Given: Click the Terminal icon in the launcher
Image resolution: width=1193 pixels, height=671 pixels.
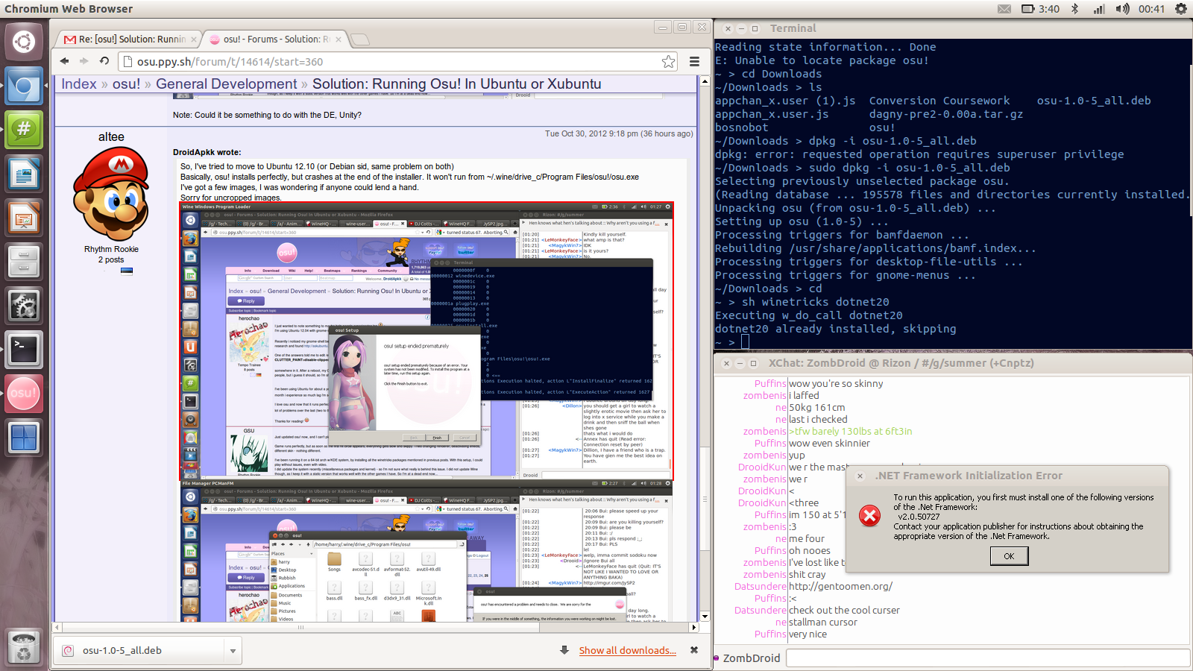Looking at the screenshot, I should tap(24, 350).
